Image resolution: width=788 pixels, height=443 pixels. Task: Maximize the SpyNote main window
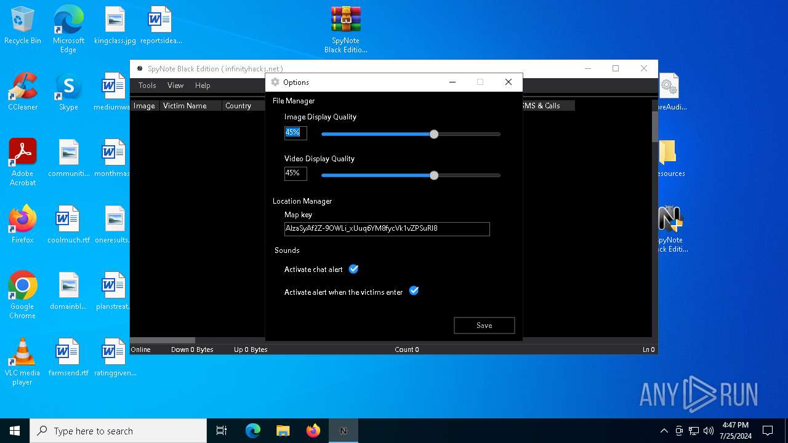tap(616, 68)
